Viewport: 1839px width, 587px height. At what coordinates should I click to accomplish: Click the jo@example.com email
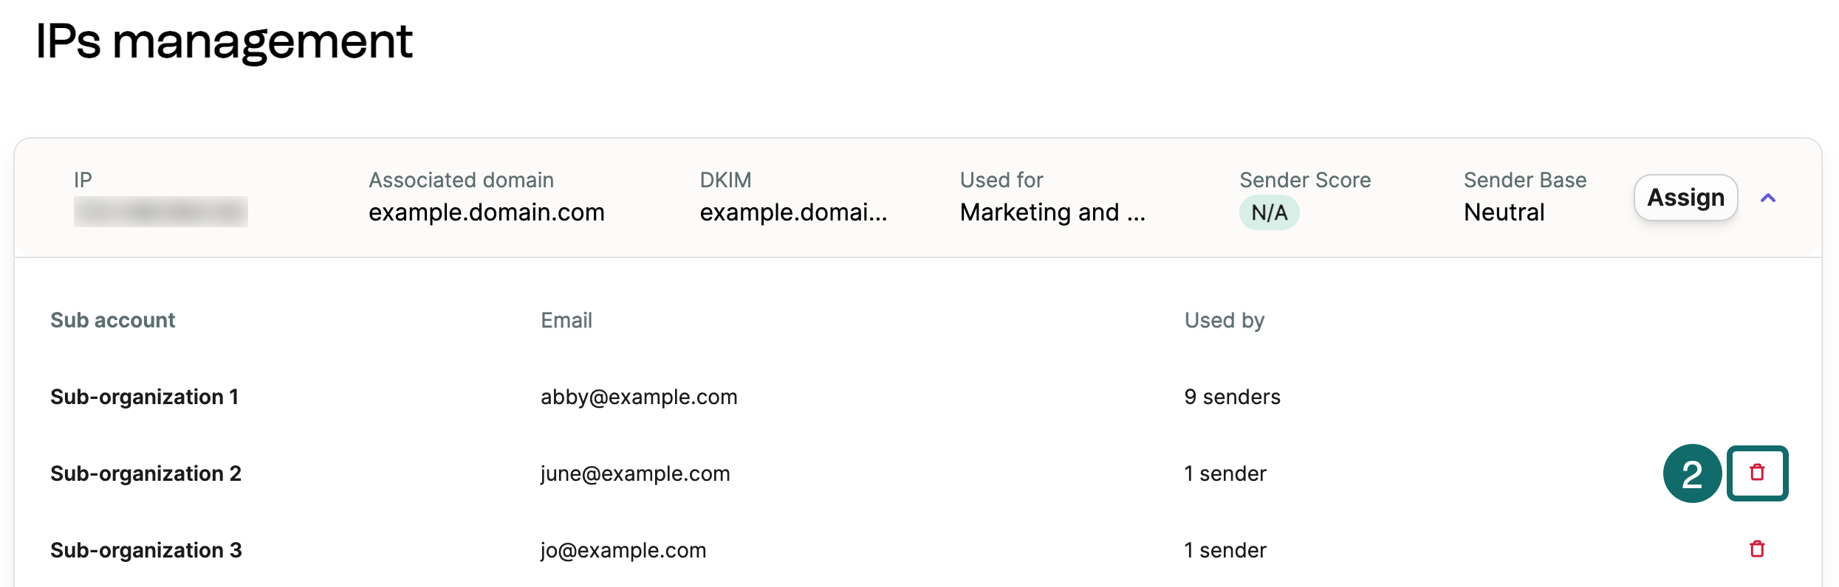click(x=623, y=550)
